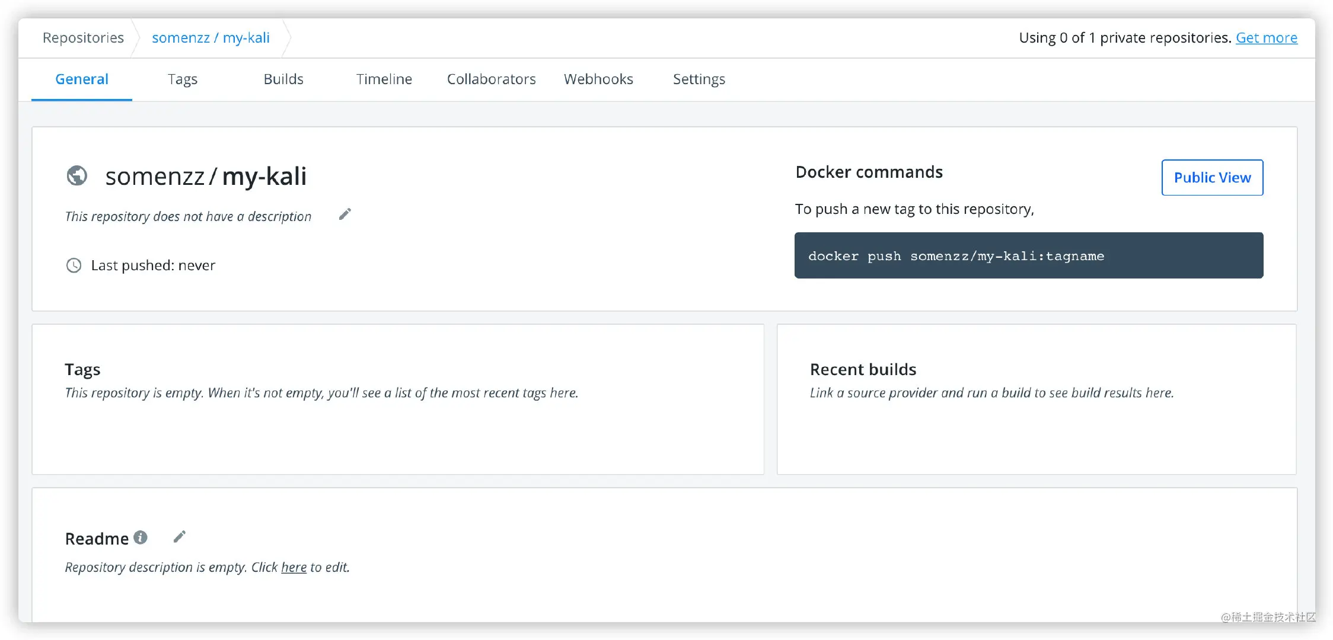The height and width of the screenshot is (640, 1333).
Task: Edit the repository description with the pencil icon
Action: 345,214
